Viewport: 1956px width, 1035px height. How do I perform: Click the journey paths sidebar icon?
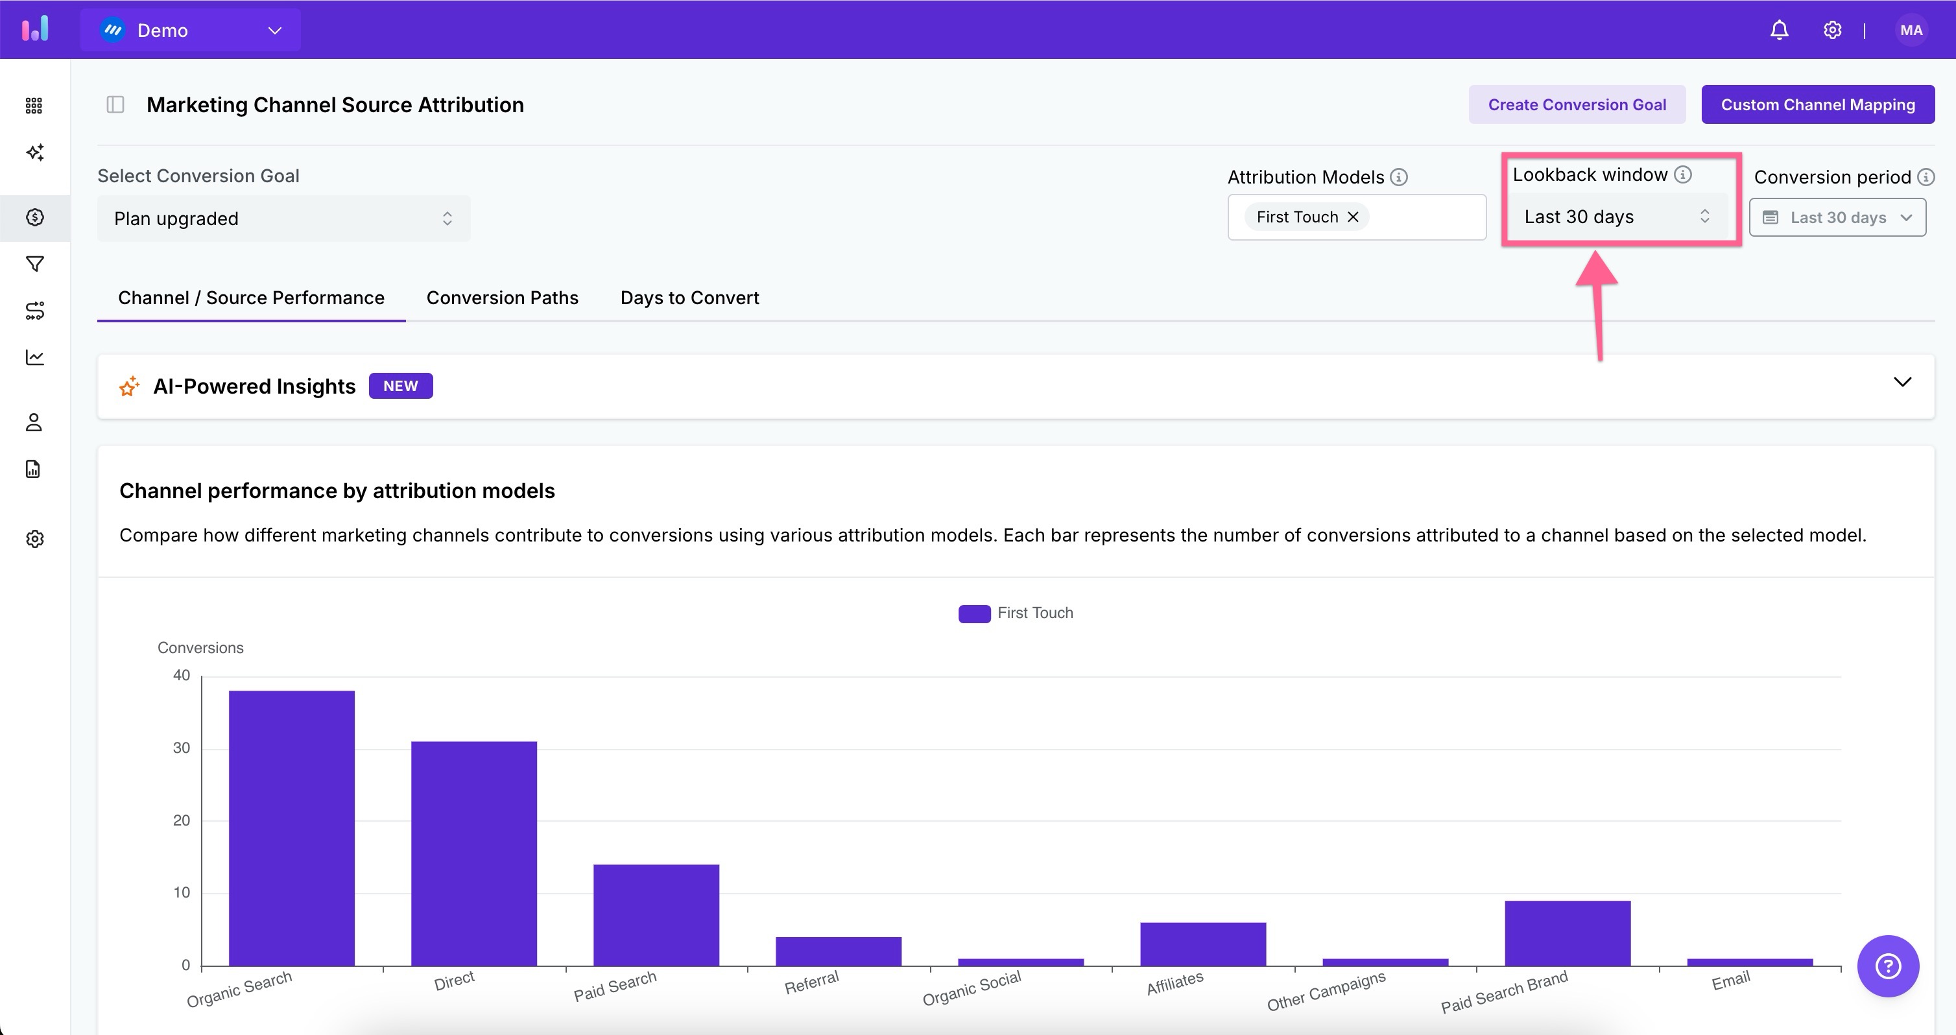pyautogui.click(x=34, y=311)
